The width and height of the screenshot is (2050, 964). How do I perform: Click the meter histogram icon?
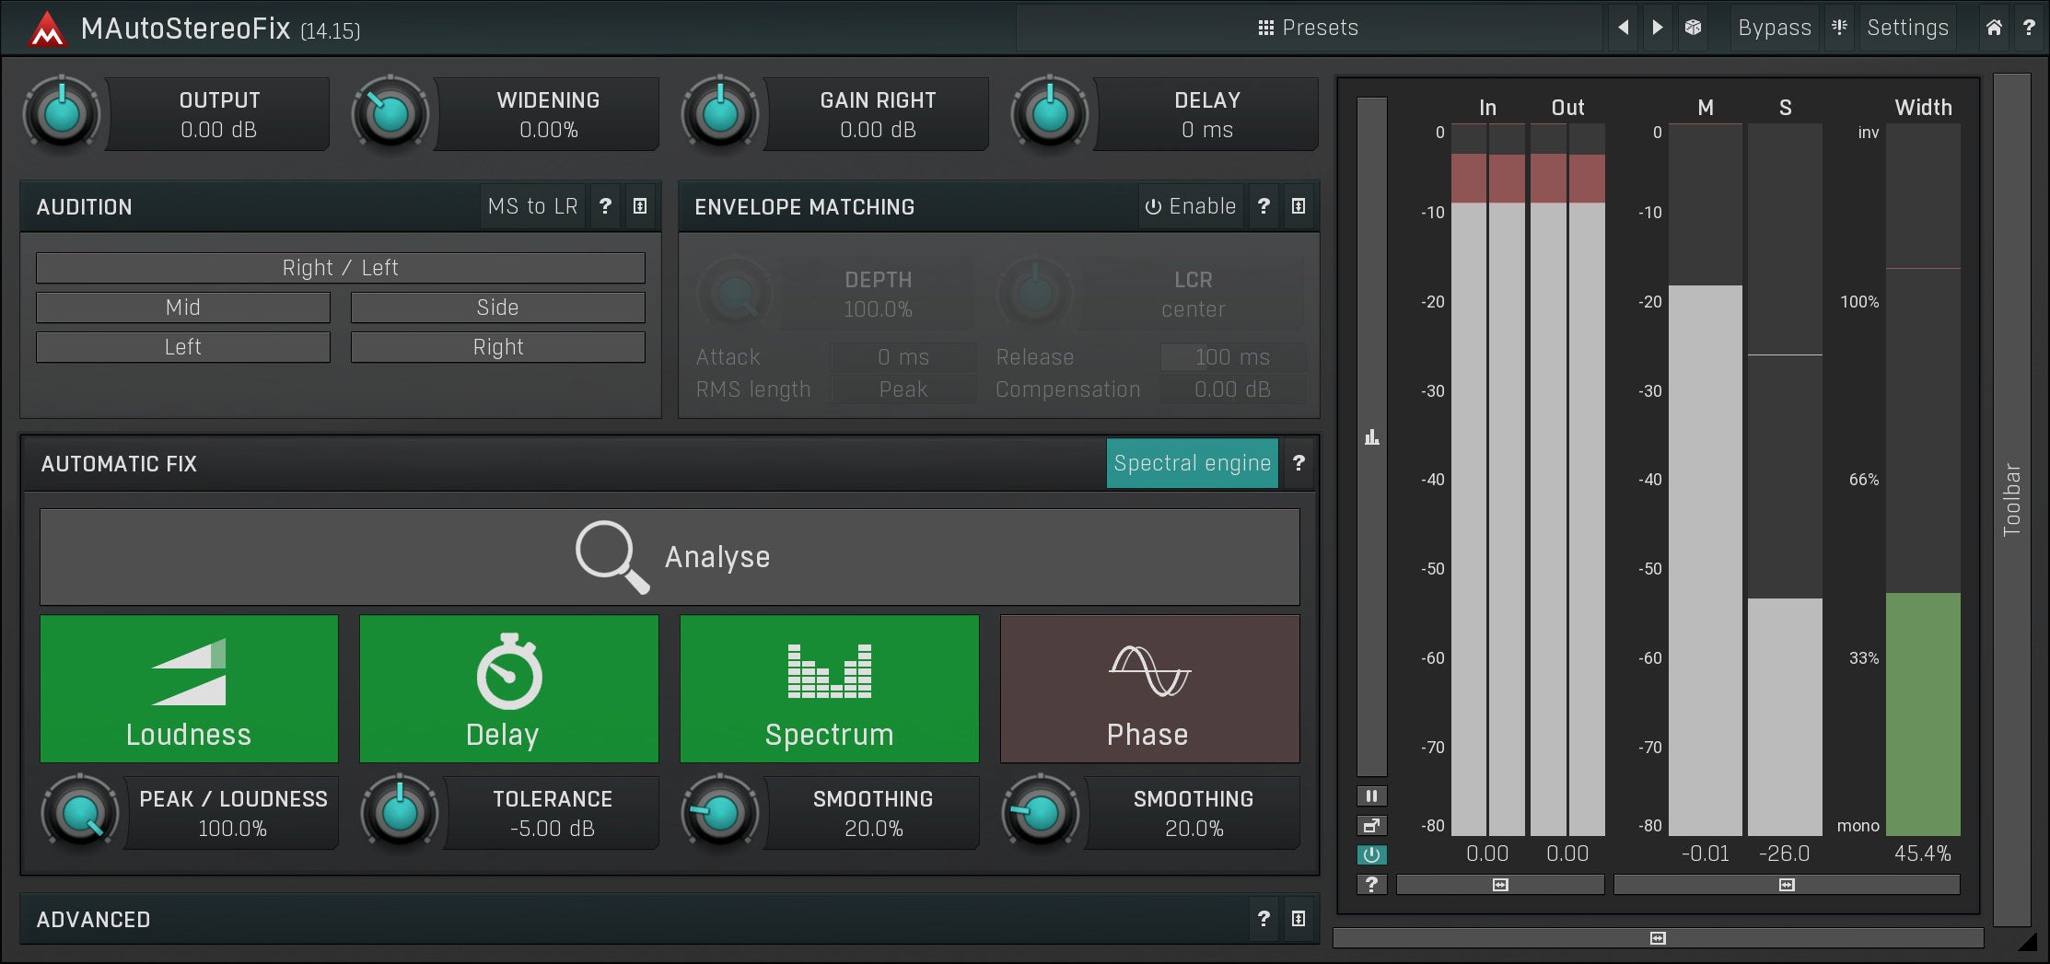(x=1371, y=437)
